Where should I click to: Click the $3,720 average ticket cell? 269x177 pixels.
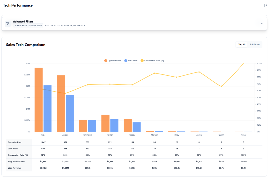(132, 162)
